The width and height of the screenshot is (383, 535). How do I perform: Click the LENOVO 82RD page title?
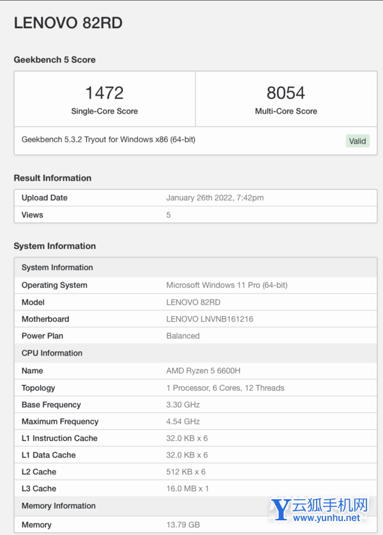point(68,23)
